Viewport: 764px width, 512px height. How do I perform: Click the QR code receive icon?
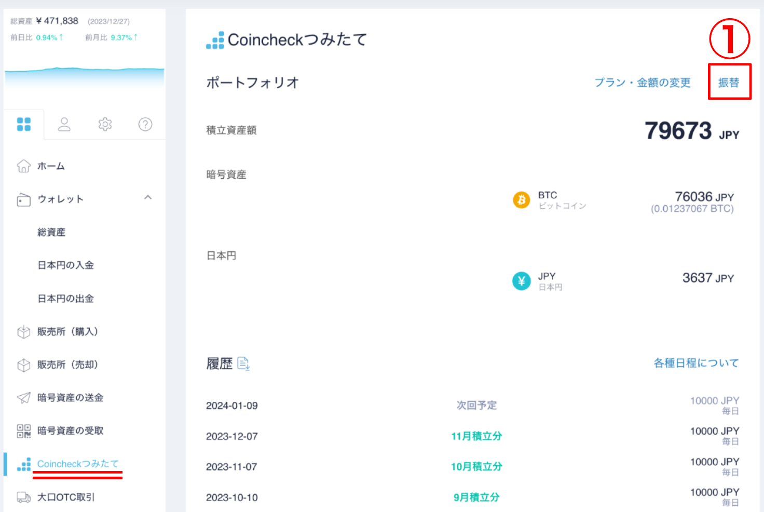(x=24, y=431)
